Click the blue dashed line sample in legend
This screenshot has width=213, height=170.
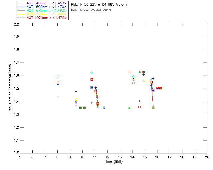coord(21,7)
